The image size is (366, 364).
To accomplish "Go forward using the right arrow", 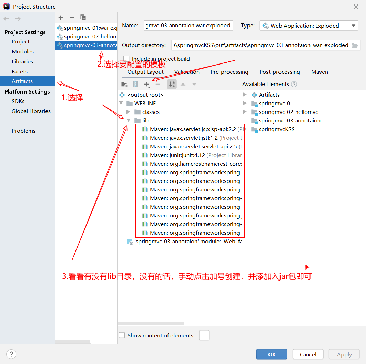I will [x=18, y=18].
